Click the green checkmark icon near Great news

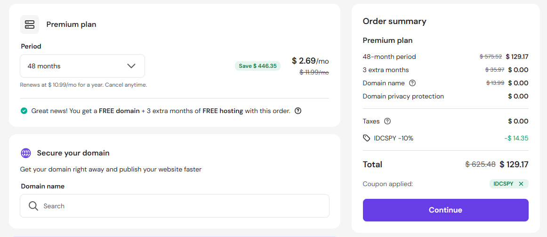(24, 111)
